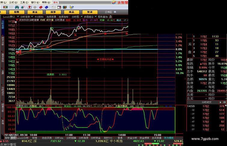Select the 基金 category button

click(35, 12)
